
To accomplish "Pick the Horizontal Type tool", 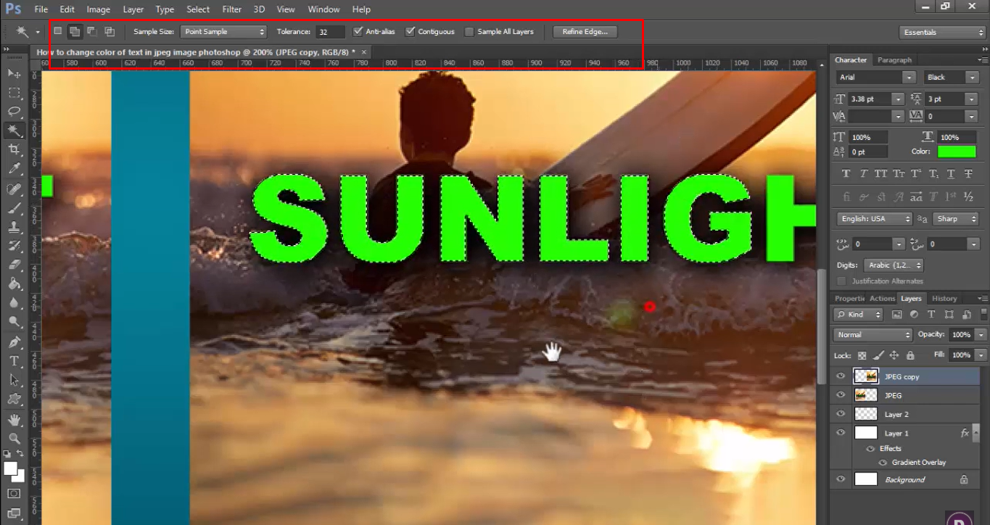I will 13,360.
